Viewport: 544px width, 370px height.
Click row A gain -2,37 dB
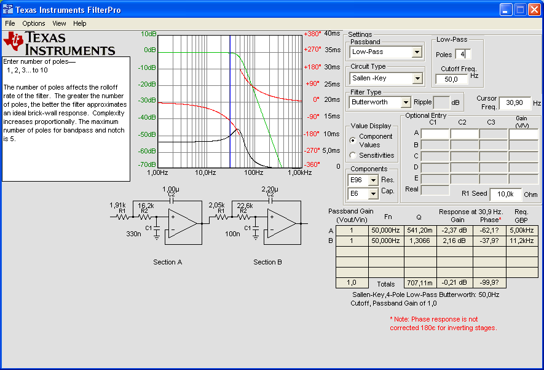click(x=454, y=230)
